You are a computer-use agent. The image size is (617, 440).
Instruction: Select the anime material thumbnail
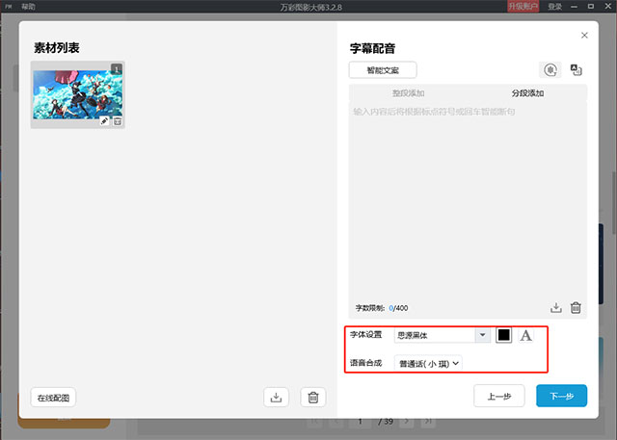point(77,94)
